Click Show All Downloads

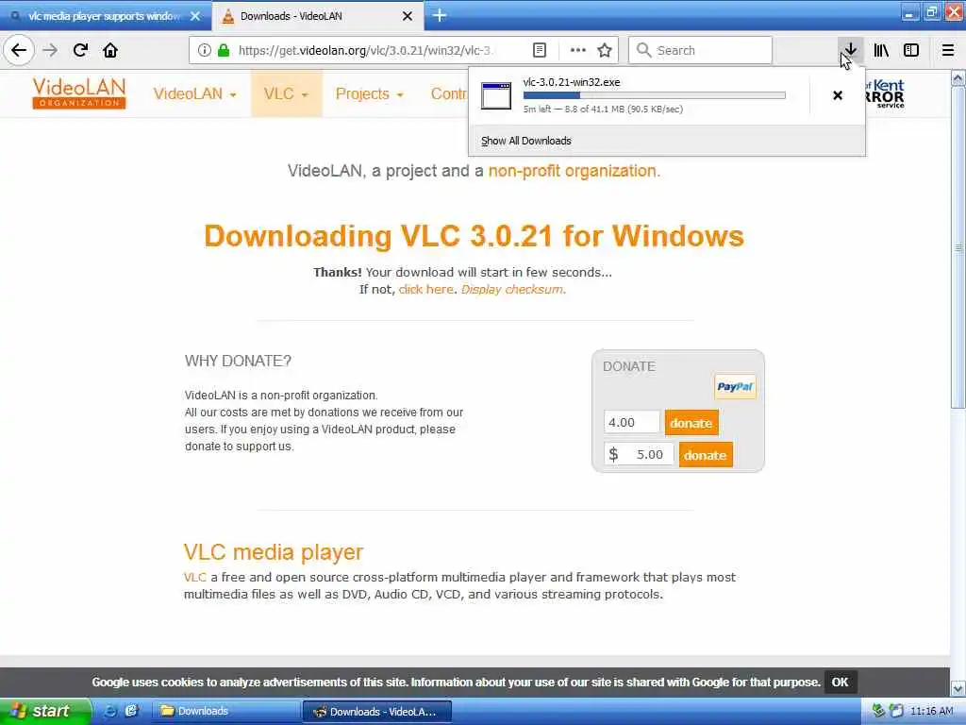[x=526, y=141]
